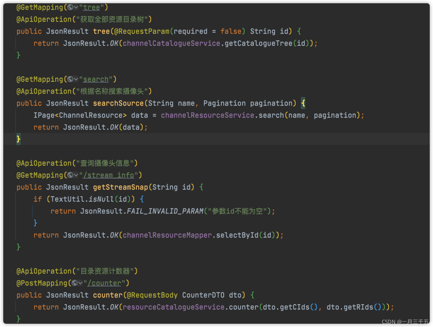Image resolution: width=433 pixels, height=327 pixels.
Task: Follow the underlined "tree" URL link
Action: 91,7
